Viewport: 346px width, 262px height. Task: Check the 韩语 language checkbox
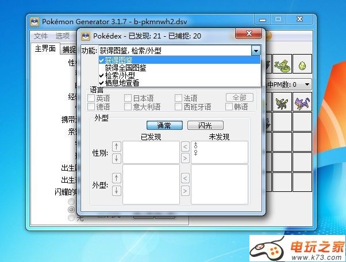pos(229,107)
